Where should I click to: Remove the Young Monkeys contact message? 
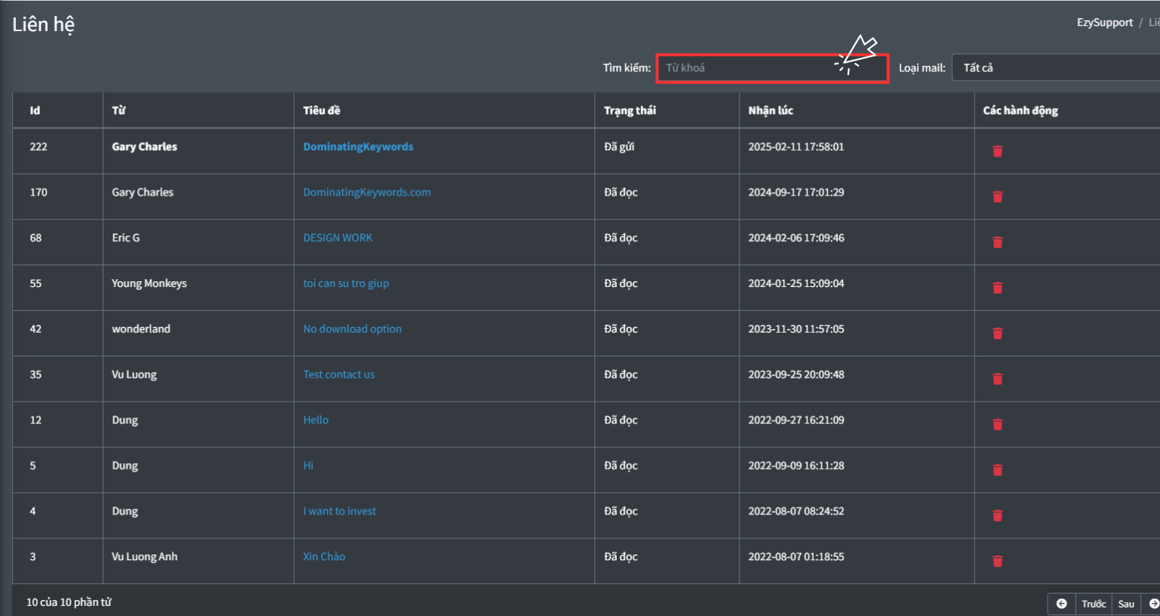click(998, 288)
